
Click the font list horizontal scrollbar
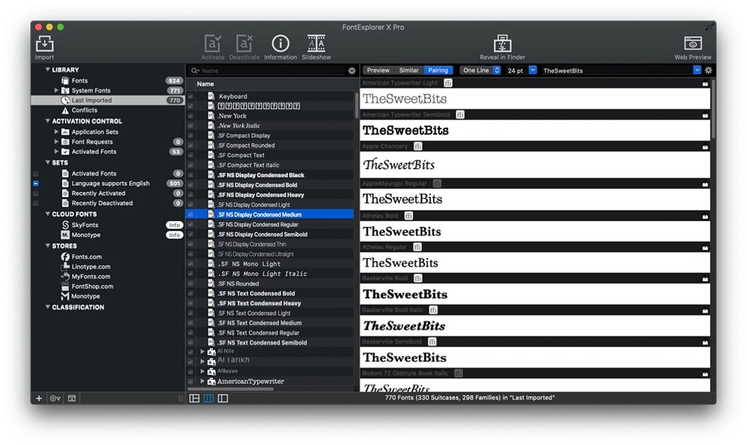tap(231, 389)
